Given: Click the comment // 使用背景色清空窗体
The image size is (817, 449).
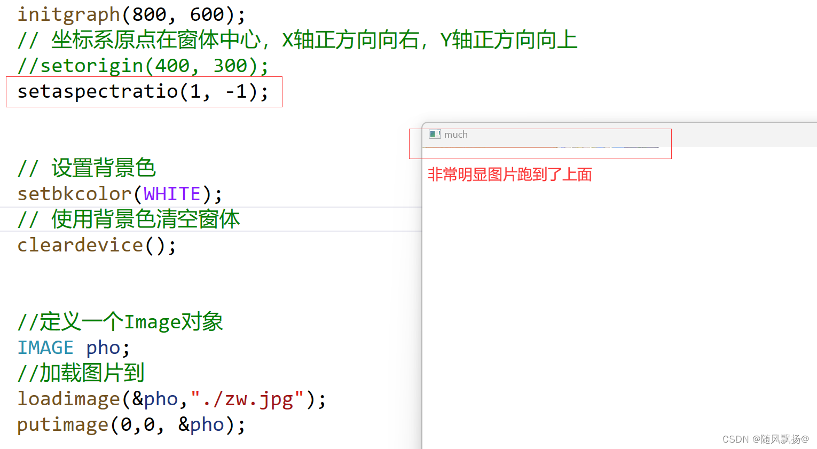Looking at the screenshot, I should pos(129,219).
